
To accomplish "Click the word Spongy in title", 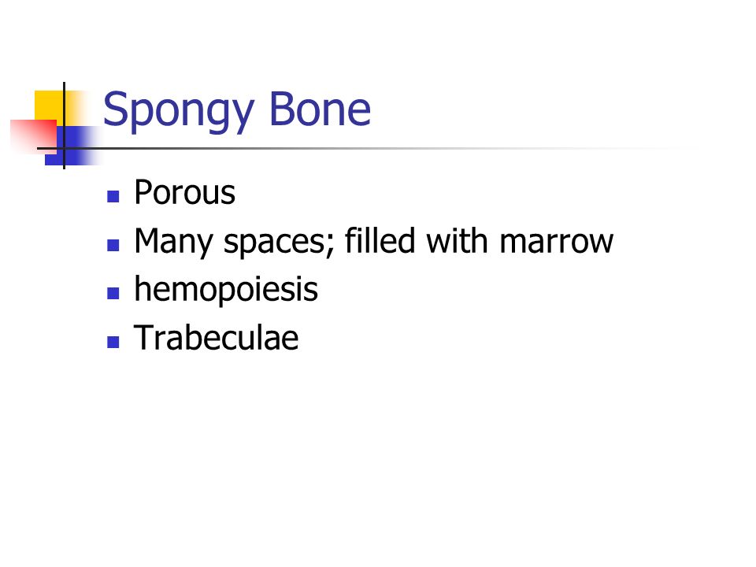I will [x=179, y=112].
